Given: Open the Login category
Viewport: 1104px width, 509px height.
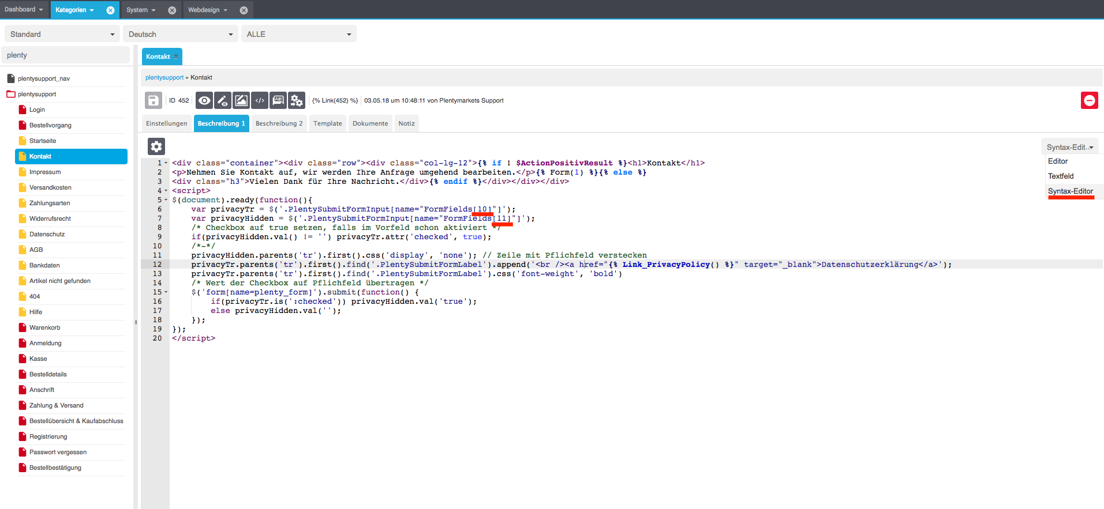Looking at the screenshot, I should point(37,110).
